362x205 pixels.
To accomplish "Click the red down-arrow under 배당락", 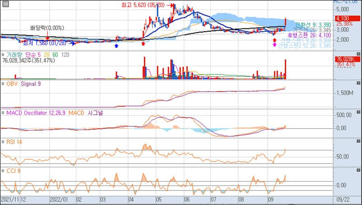I will (47, 36).
